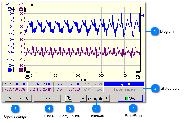Screen dimensions: 184x123
Task: Click the blue minus zoom icon on Y-axis
Action: coord(10,70)
